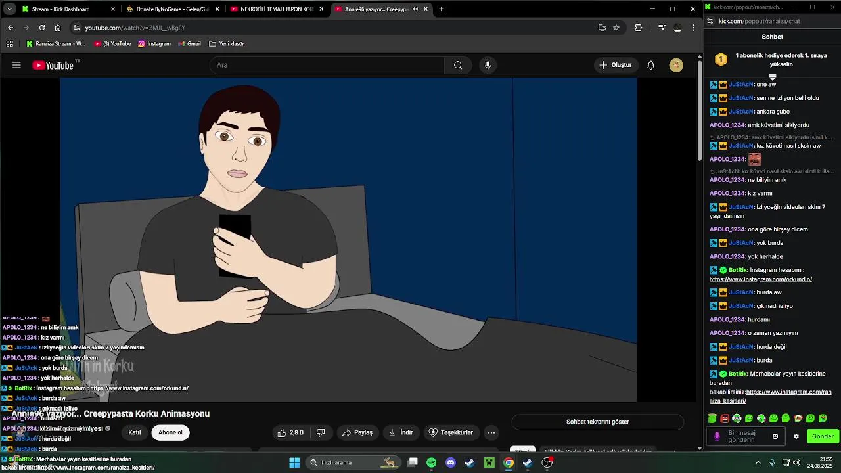This screenshot has height=473, width=841.
Task: Open the Yeni klasör bookmarks folder
Action: pos(227,44)
